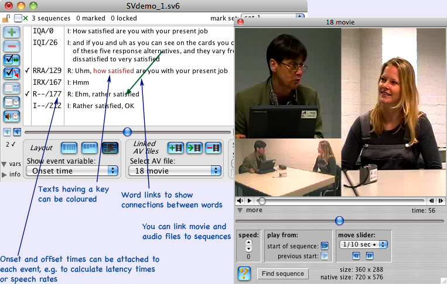
Task: Select the I--/212 event code
Action: 47,106
